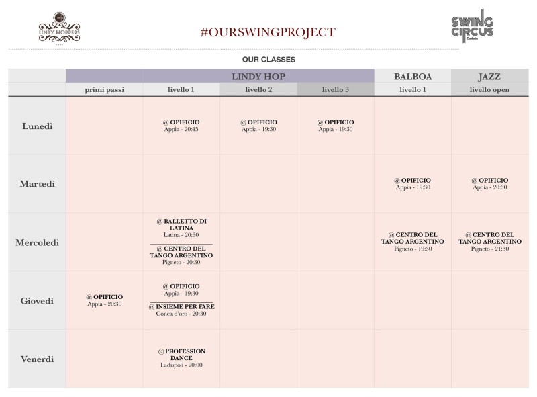
Task: Open Thursday Insieme per Fare class
Action: click(181, 310)
